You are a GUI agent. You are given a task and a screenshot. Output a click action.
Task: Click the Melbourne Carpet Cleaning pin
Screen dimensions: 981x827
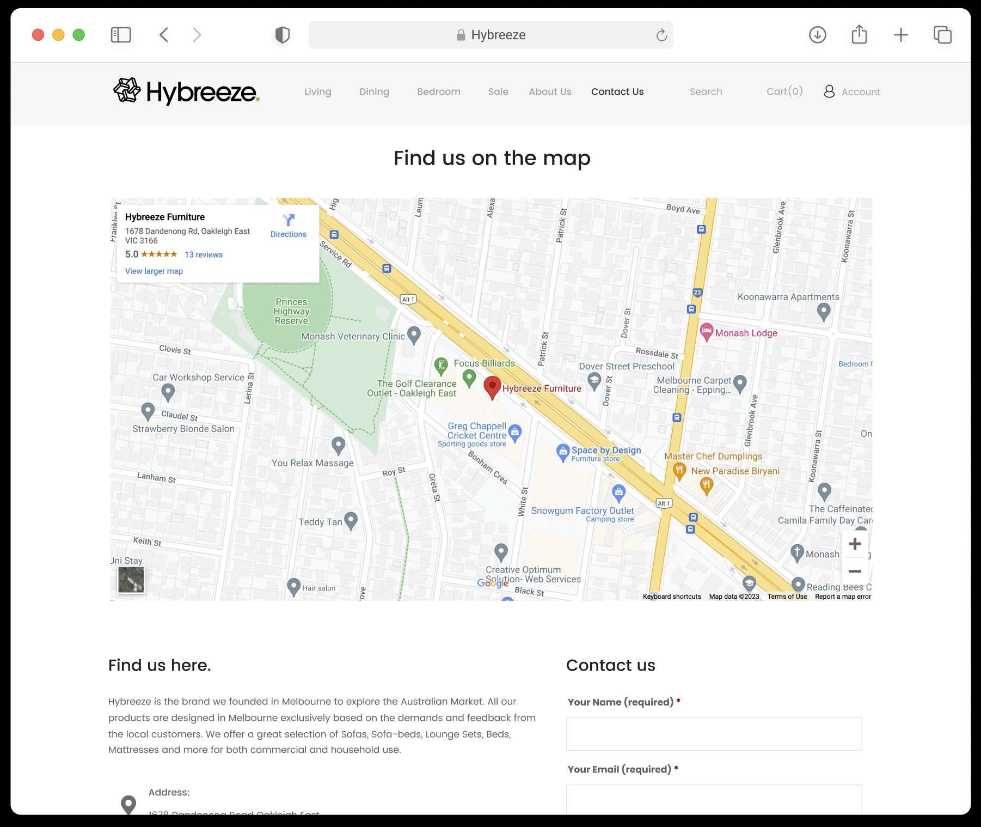(739, 383)
